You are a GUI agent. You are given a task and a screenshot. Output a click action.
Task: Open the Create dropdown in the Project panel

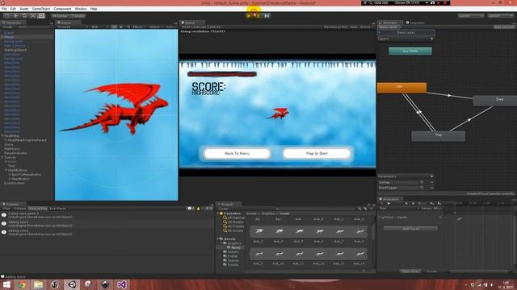(224, 209)
